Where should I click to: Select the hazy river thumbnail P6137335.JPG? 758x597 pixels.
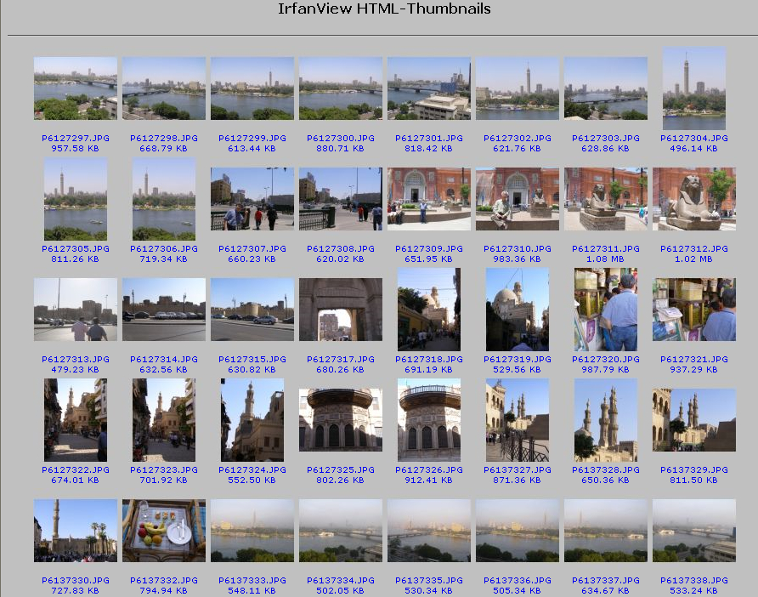point(429,531)
